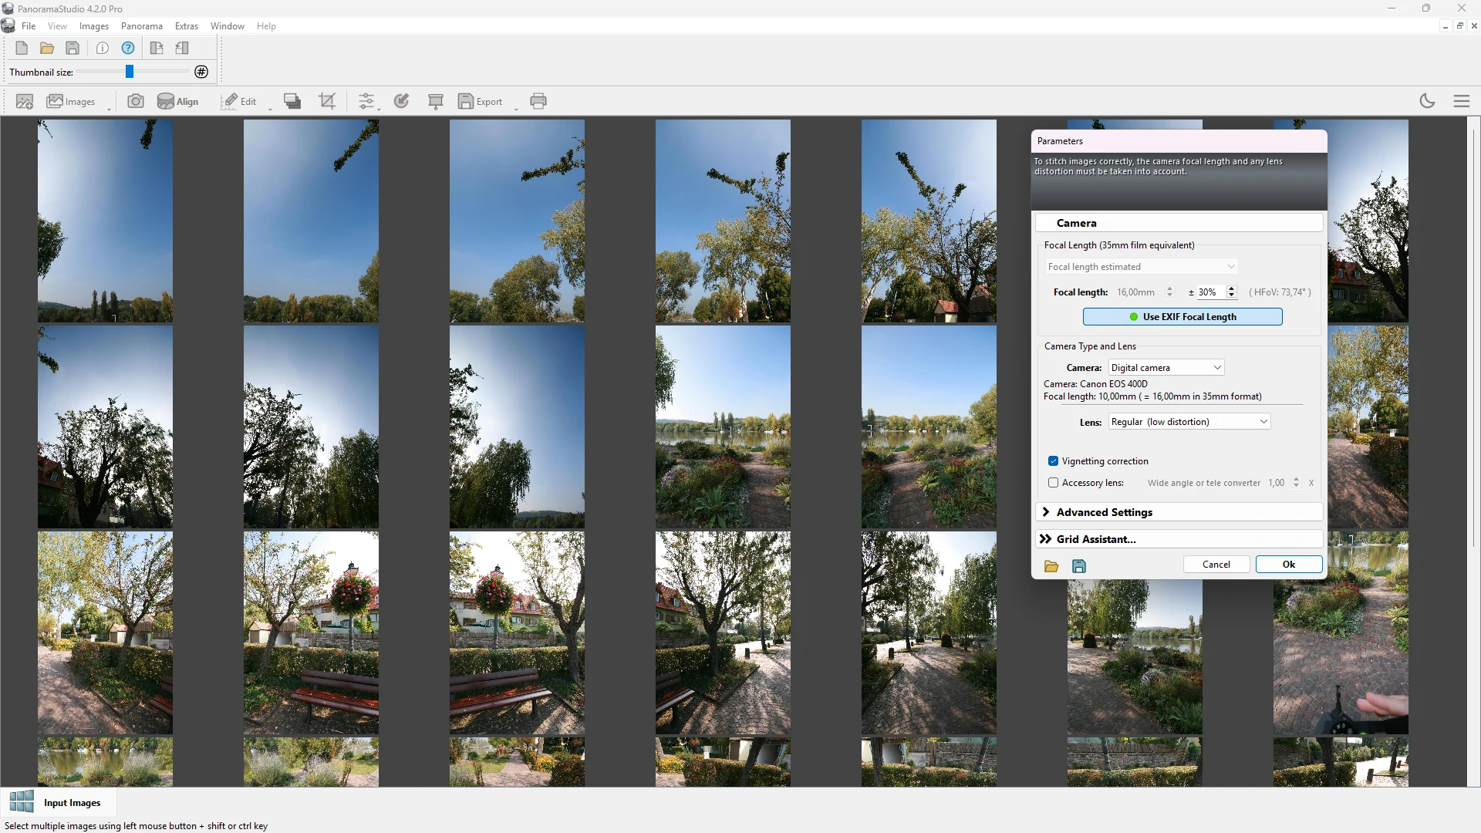This screenshot has width=1481, height=833.
Task: Click the rotate images left icon
Action: (x=182, y=48)
